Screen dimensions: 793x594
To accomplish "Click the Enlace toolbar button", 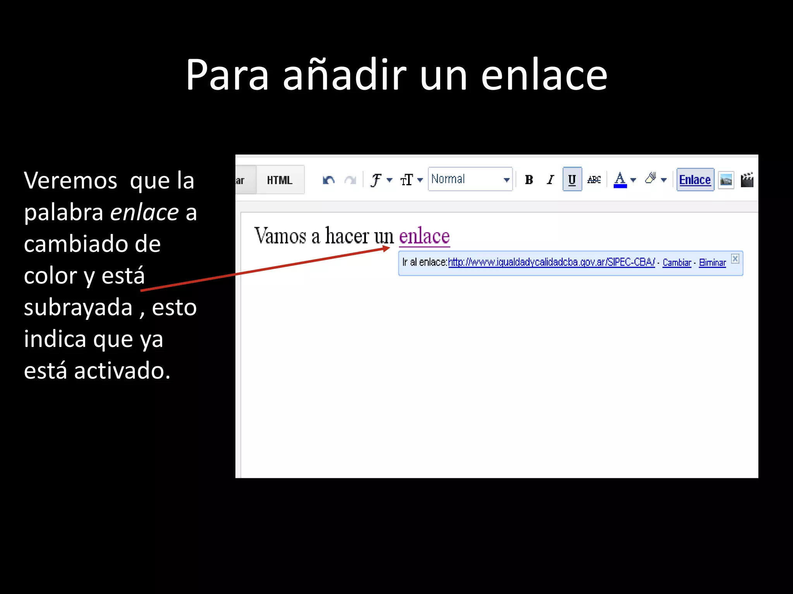I will [x=695, y=179].
